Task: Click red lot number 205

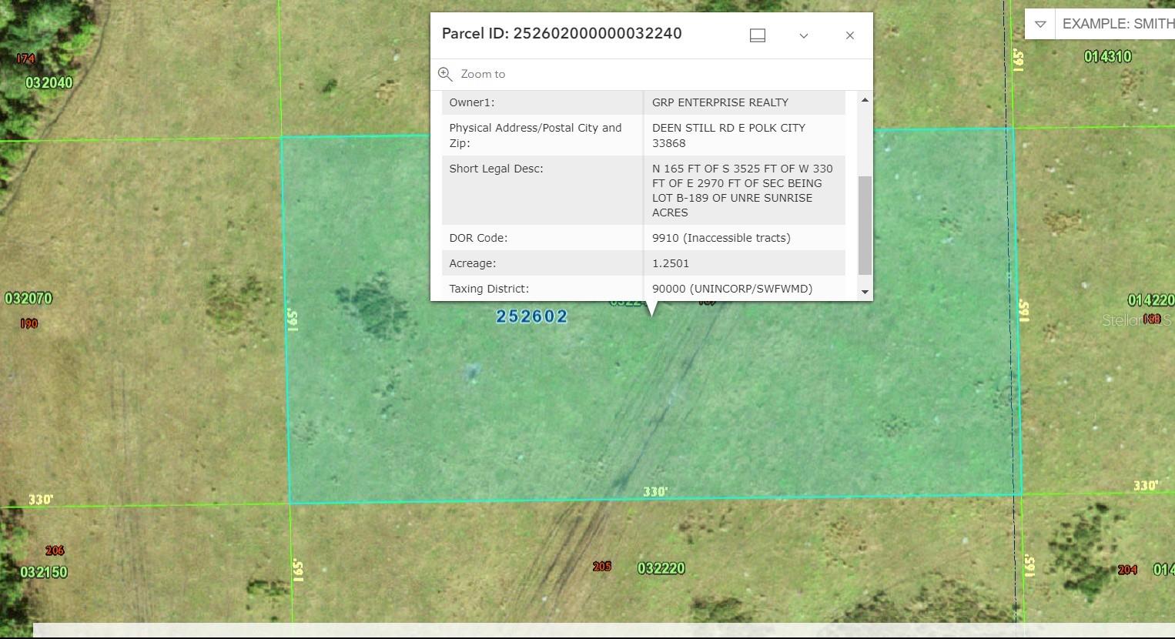Action: pos(602,567)
